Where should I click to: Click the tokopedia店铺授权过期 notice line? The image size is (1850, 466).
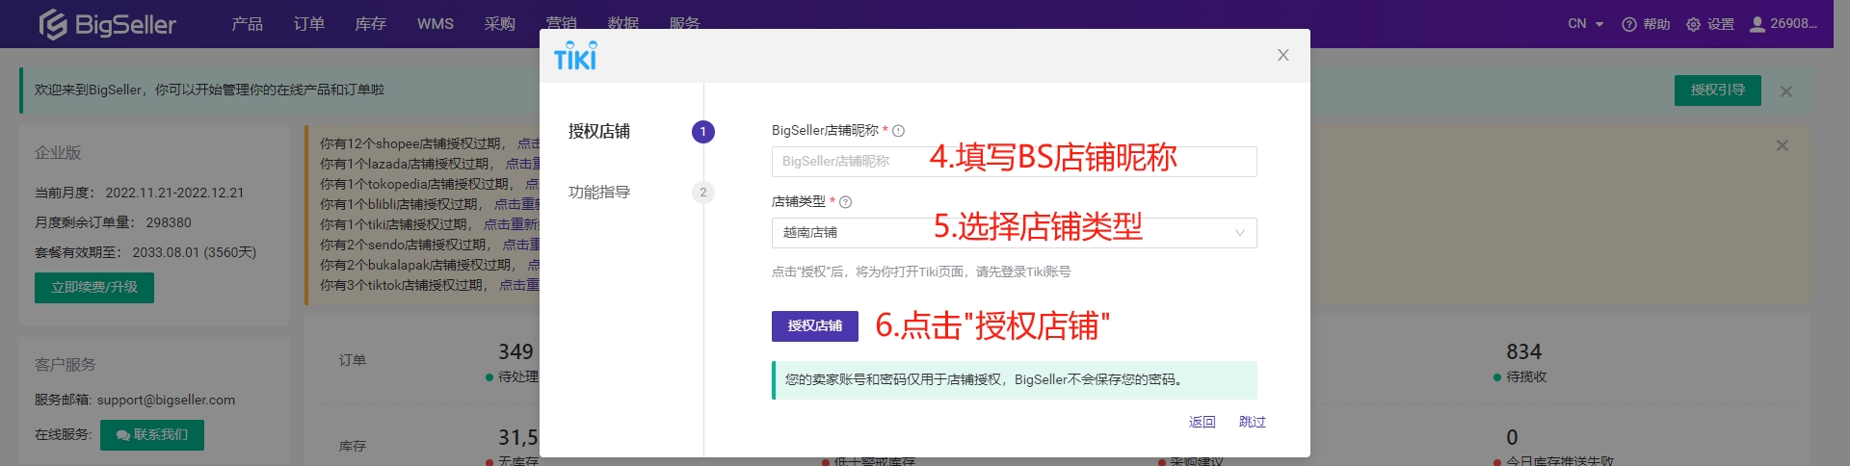pos(430,184)
